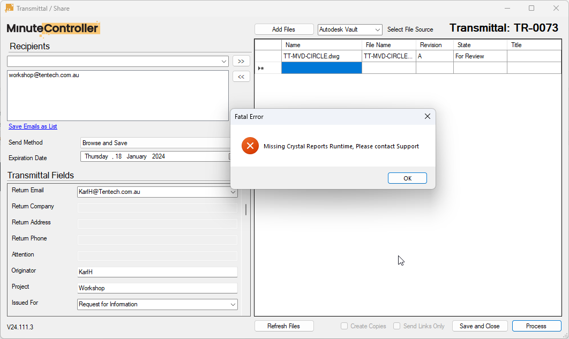Enable the Create Copies checkbox
The image size is (569, 339).
[x=343, y=326]
